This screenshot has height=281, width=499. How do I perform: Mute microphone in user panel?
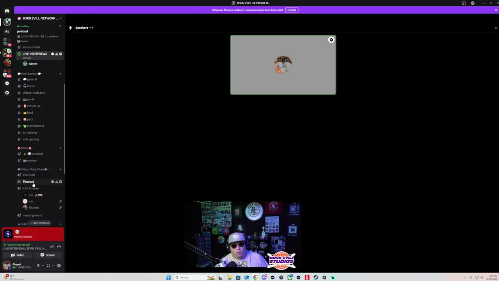click(38, 265)
